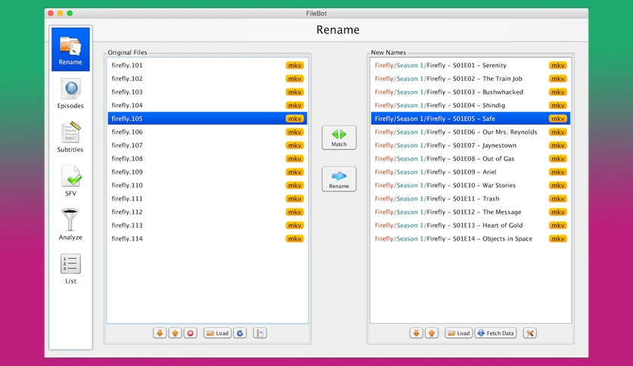
Task: Move selected new name down
Action: pyautogui.click(x=416, y=333)
